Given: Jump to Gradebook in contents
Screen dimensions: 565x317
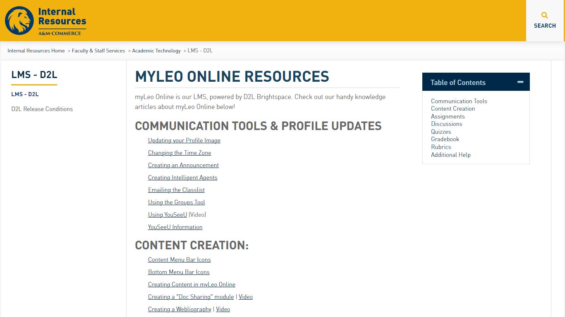Looking at the screenshot, I should [445, 139].
